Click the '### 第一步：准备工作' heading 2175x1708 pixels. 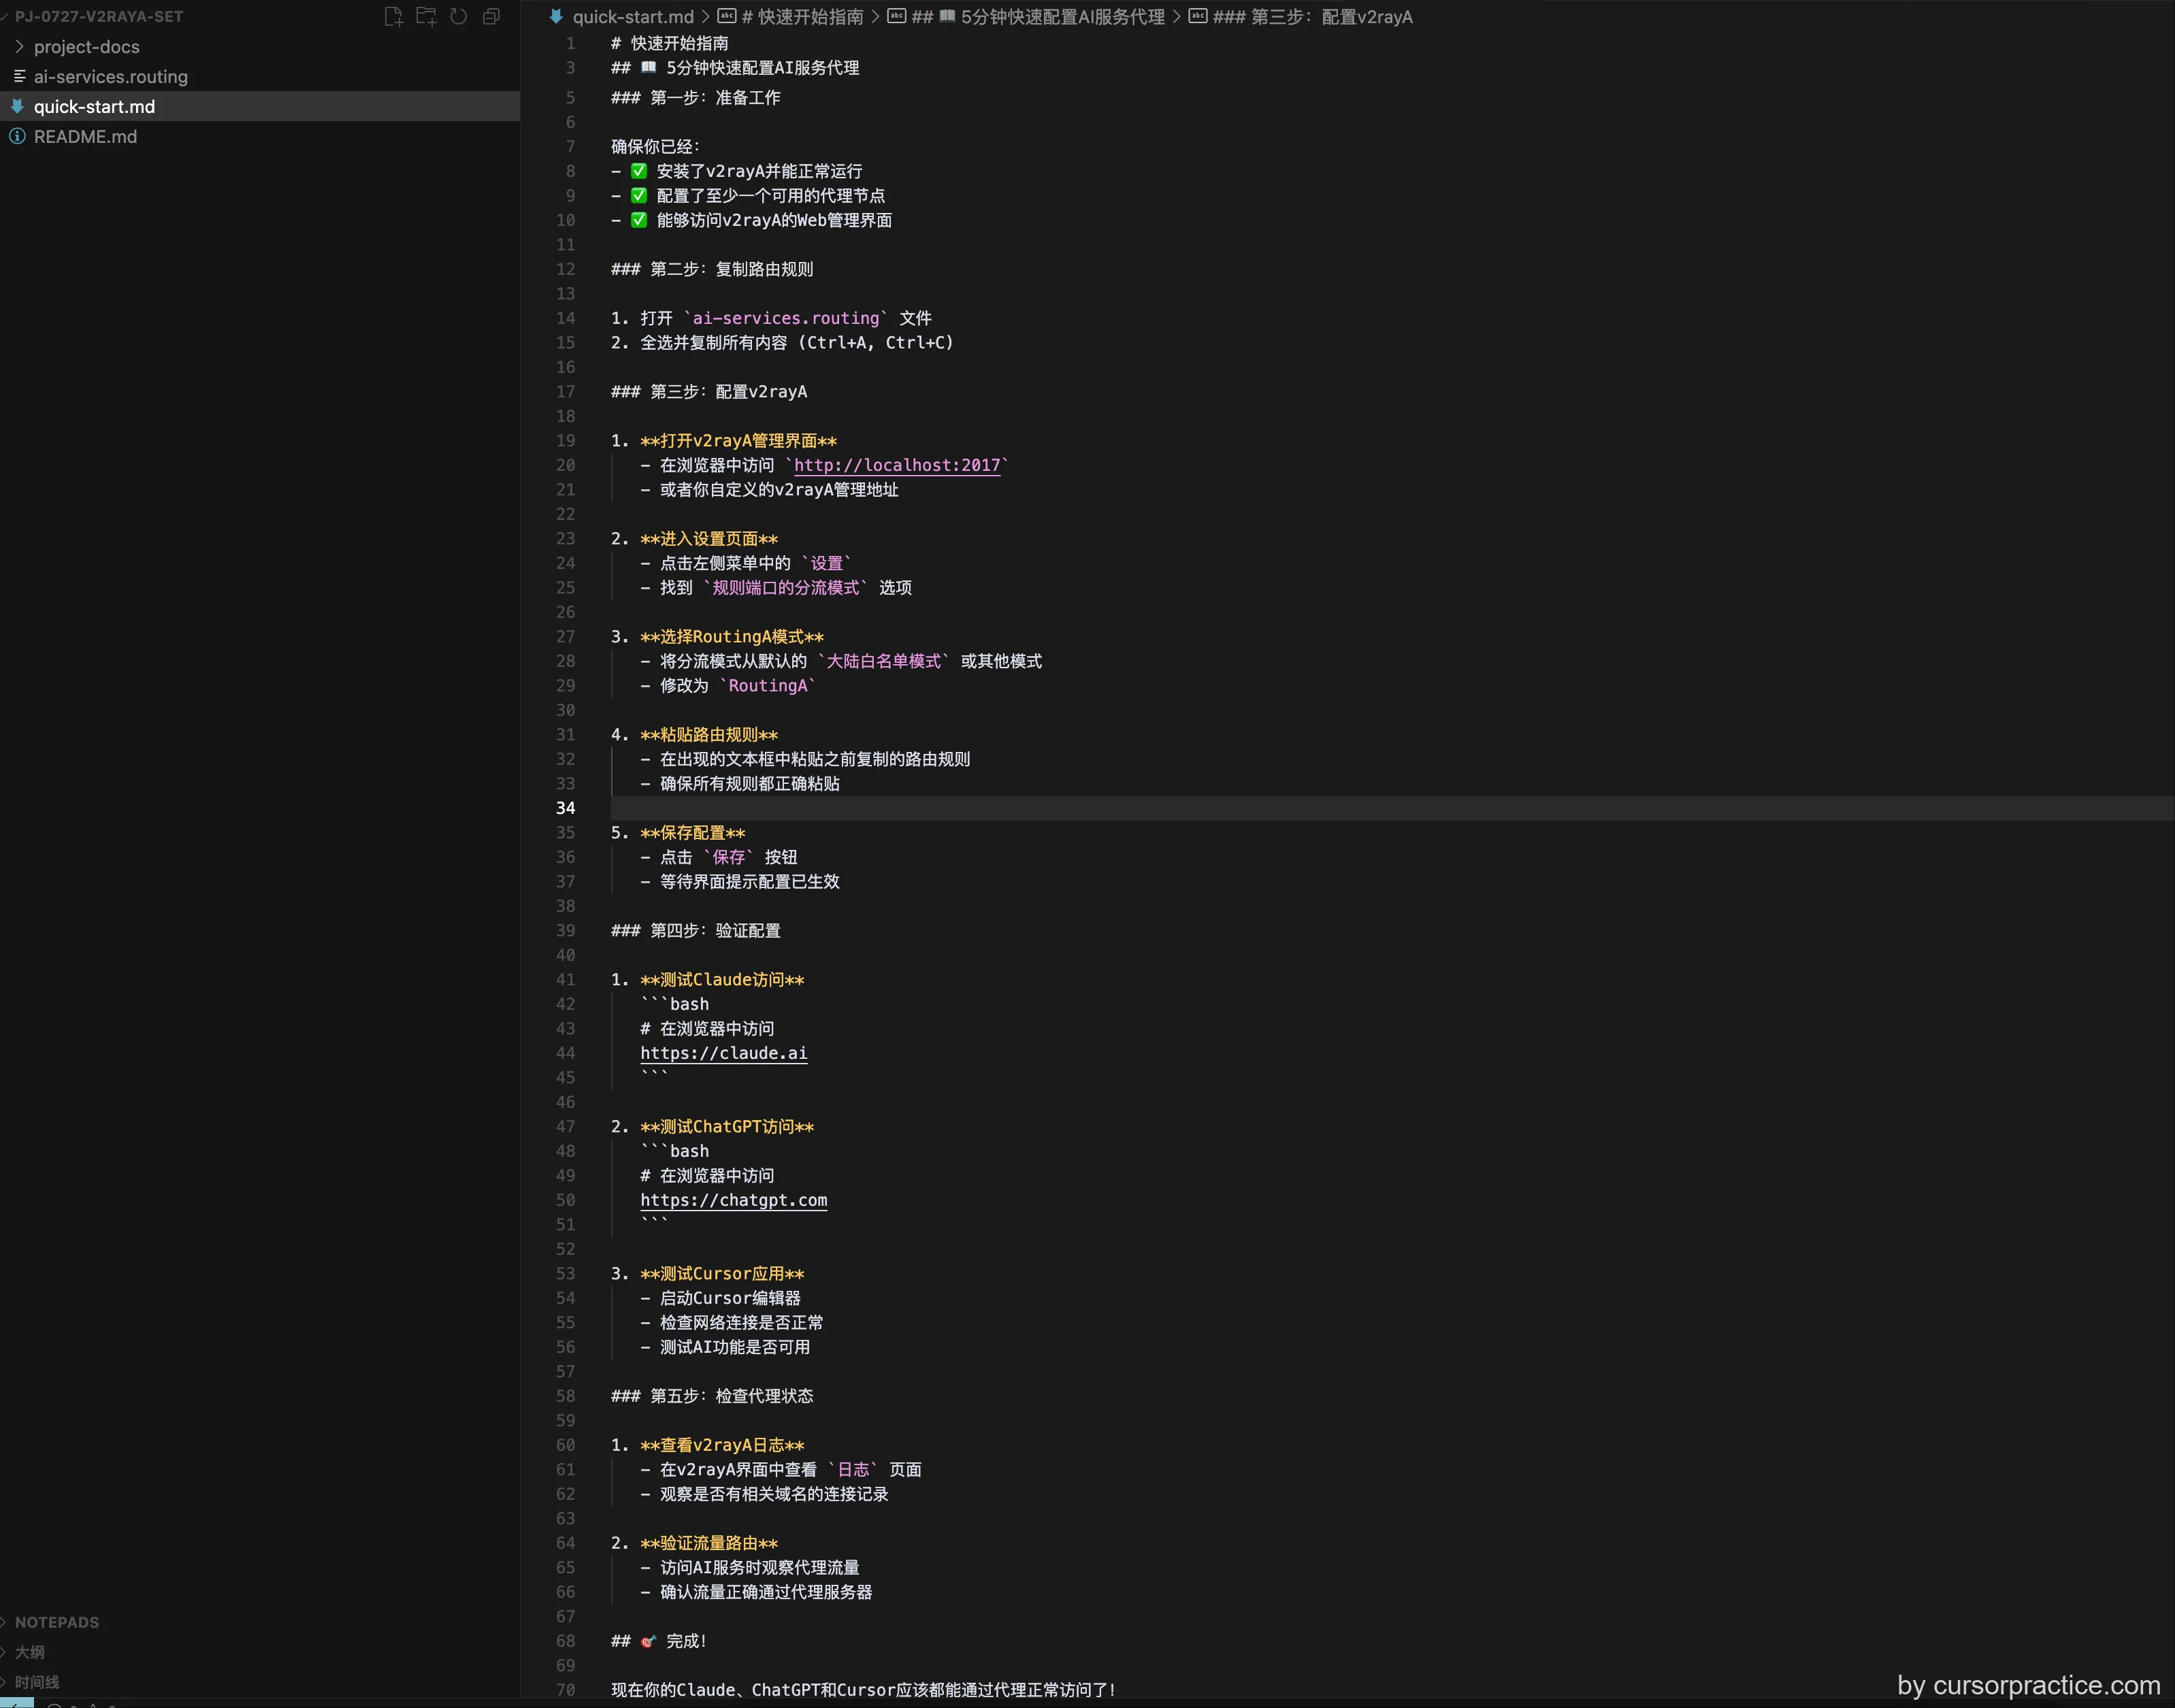click(696, 97)
